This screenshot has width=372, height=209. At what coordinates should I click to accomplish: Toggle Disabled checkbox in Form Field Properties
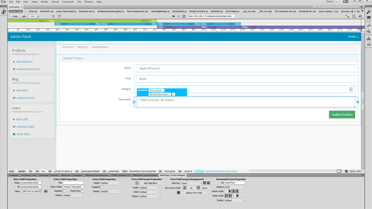[102, 187]
